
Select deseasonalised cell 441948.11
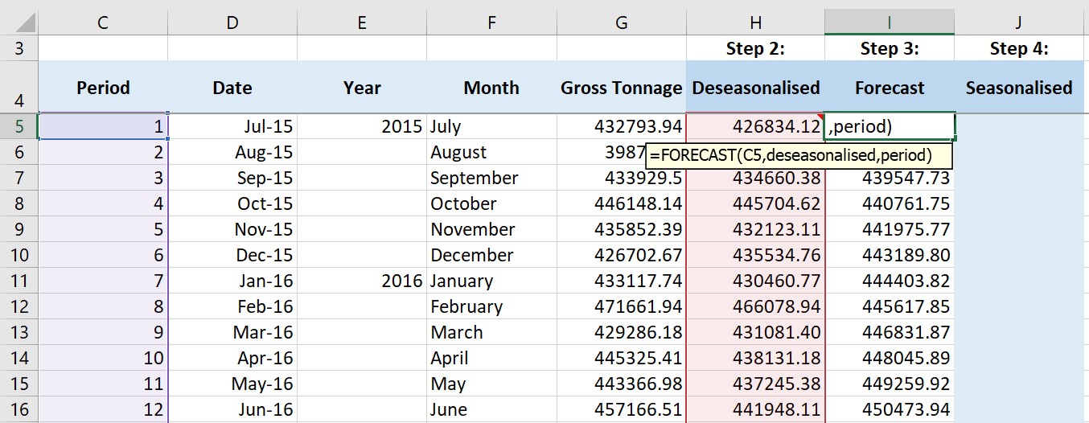pos(756,409)
